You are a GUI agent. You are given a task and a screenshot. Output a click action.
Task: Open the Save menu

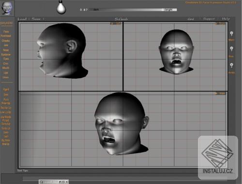tap(36, 19)
